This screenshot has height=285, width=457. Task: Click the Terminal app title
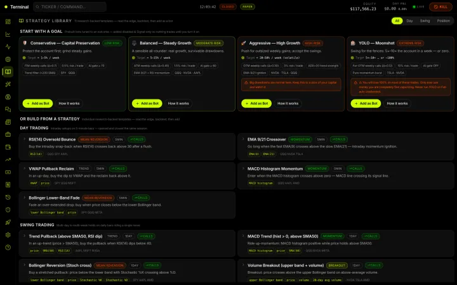20,7
